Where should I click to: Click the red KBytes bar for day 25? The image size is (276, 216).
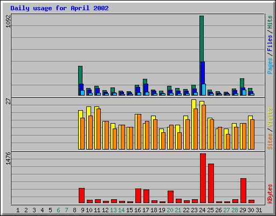click(x=211, y=183)
